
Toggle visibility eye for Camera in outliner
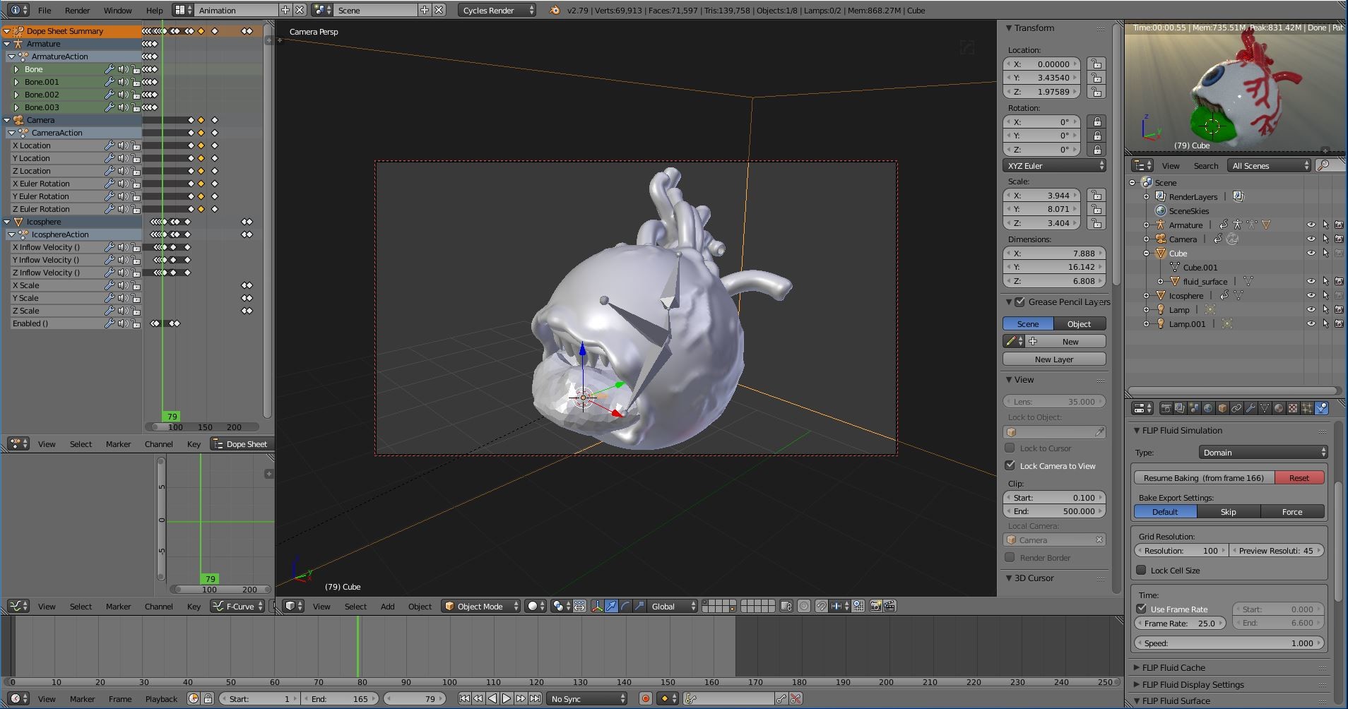(x=1311, y=239)
